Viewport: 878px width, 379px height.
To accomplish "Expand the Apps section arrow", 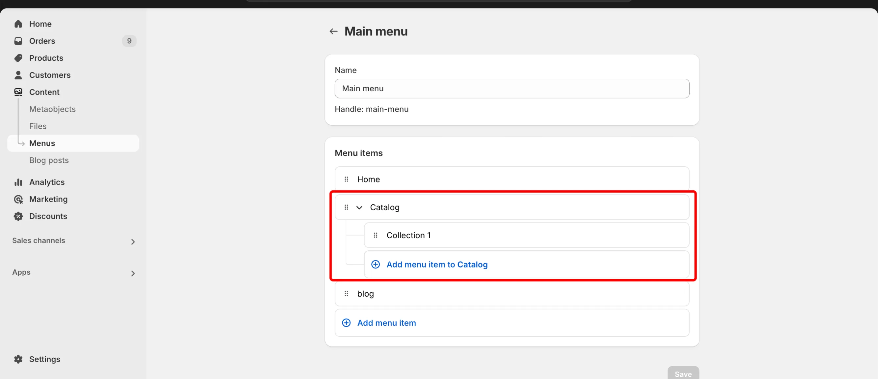I will 133,273.
